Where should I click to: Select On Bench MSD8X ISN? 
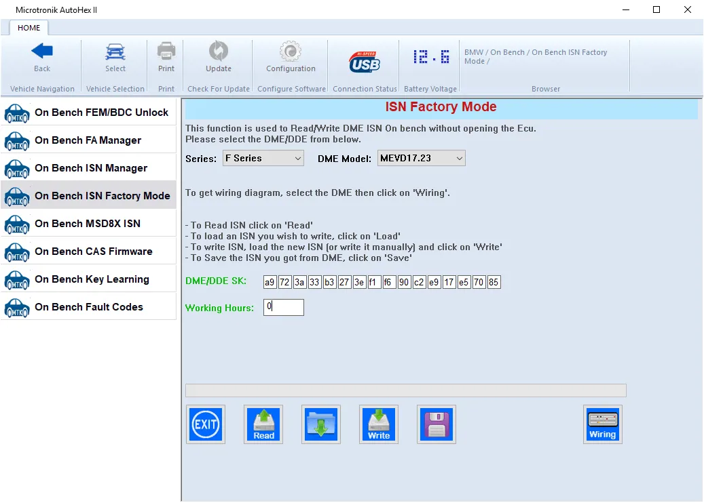(88, 224)
